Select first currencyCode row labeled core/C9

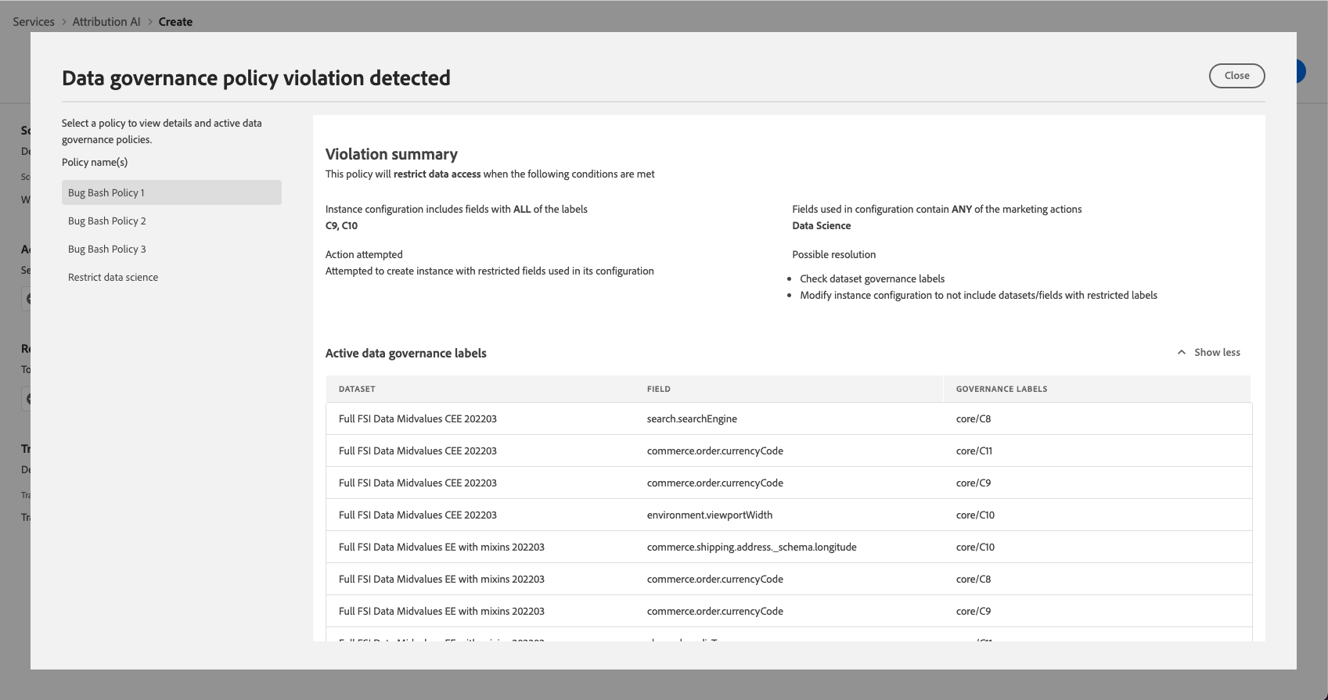pos(714,483)
